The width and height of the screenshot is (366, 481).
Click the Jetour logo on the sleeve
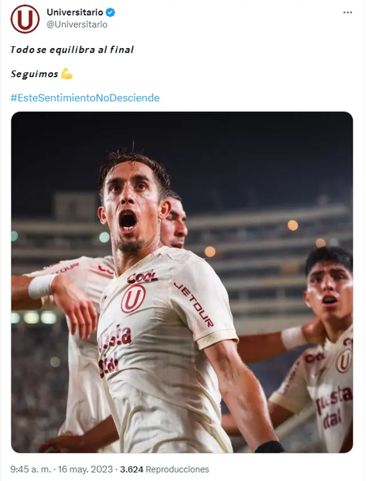point(194,304)
